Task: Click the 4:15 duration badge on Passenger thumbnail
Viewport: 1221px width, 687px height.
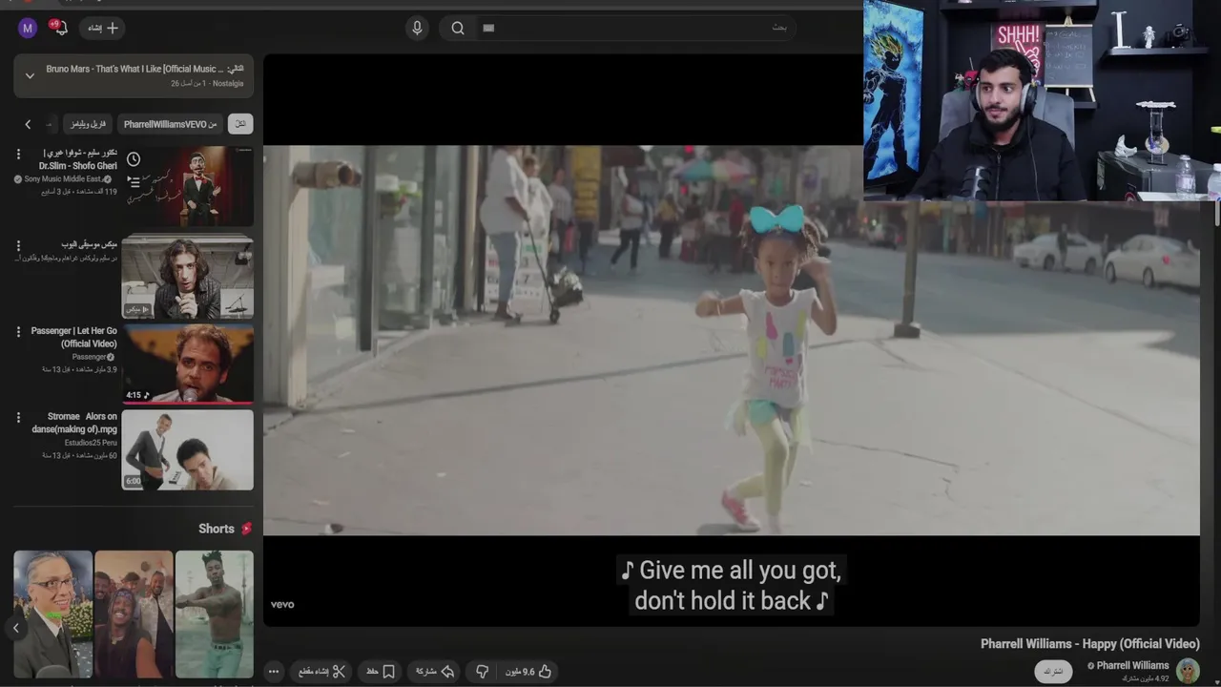Action: pyautogui.click(x=137, y=395)
